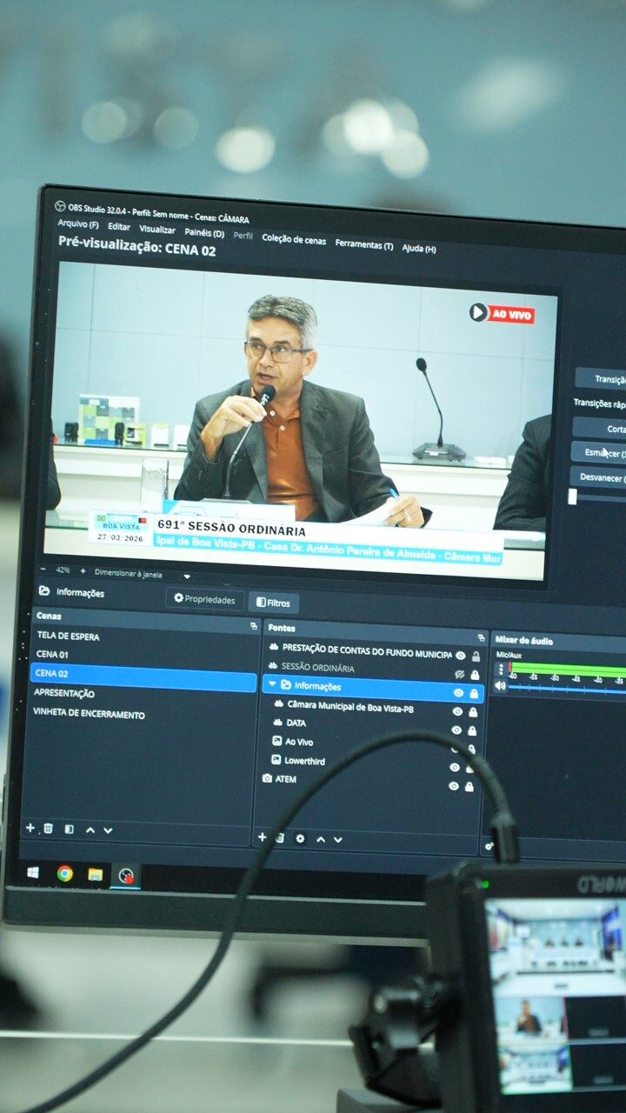
Task: Move selected source down in Fontes
Action: 338,840
